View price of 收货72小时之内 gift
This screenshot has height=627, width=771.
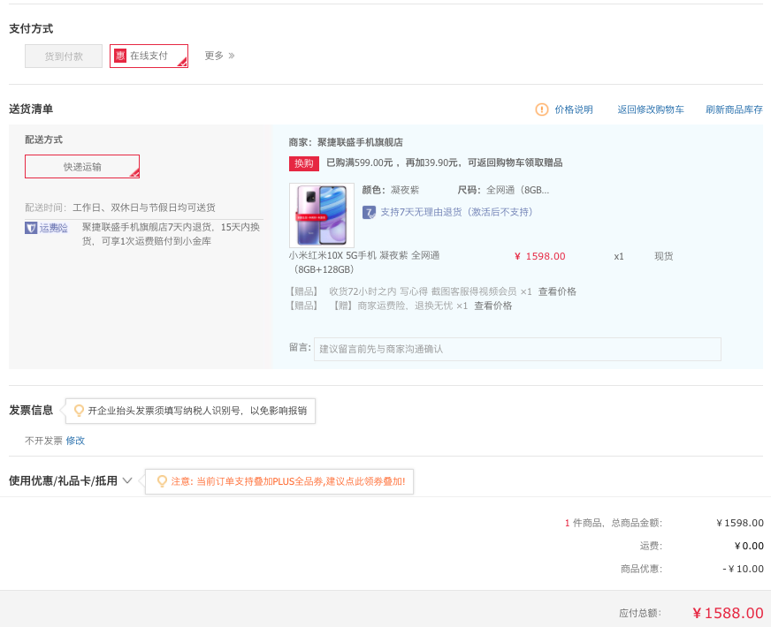[557, 291]
